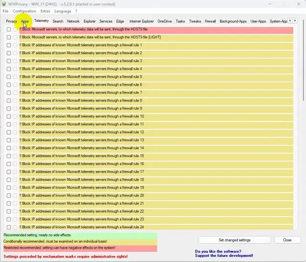
Task: Open the ? help menu
Action: (76, 11)
